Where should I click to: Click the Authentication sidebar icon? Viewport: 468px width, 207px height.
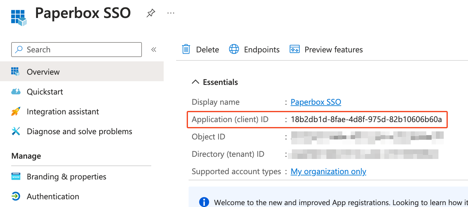16,196
